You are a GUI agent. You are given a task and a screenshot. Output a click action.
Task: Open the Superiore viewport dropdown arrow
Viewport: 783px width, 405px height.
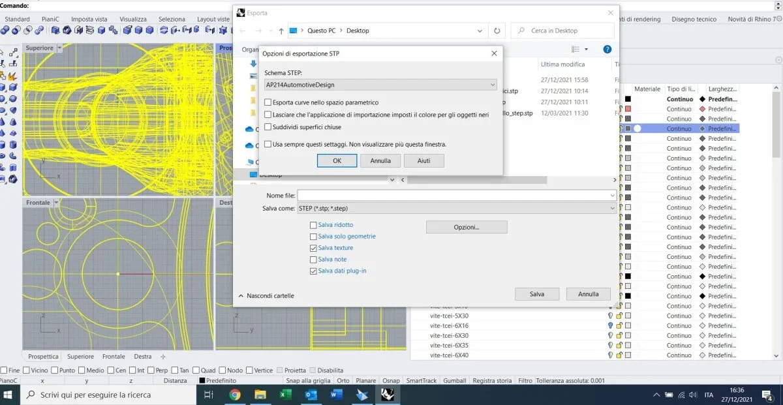point(60,48)
